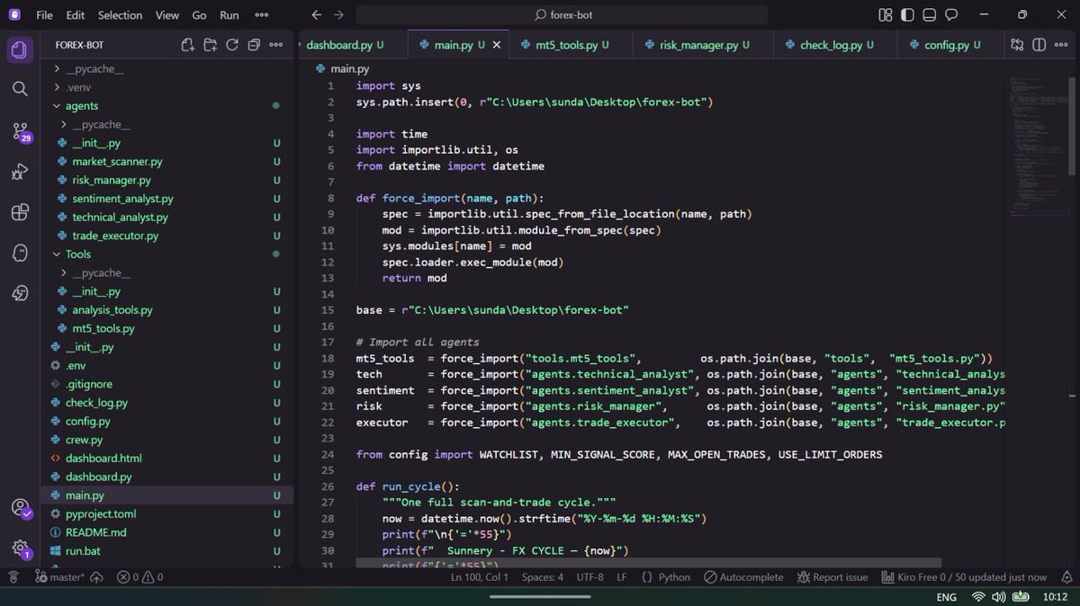Switch to the risk_manager.py editor tab
The image size is (1080, 606).
coord(704,45)
